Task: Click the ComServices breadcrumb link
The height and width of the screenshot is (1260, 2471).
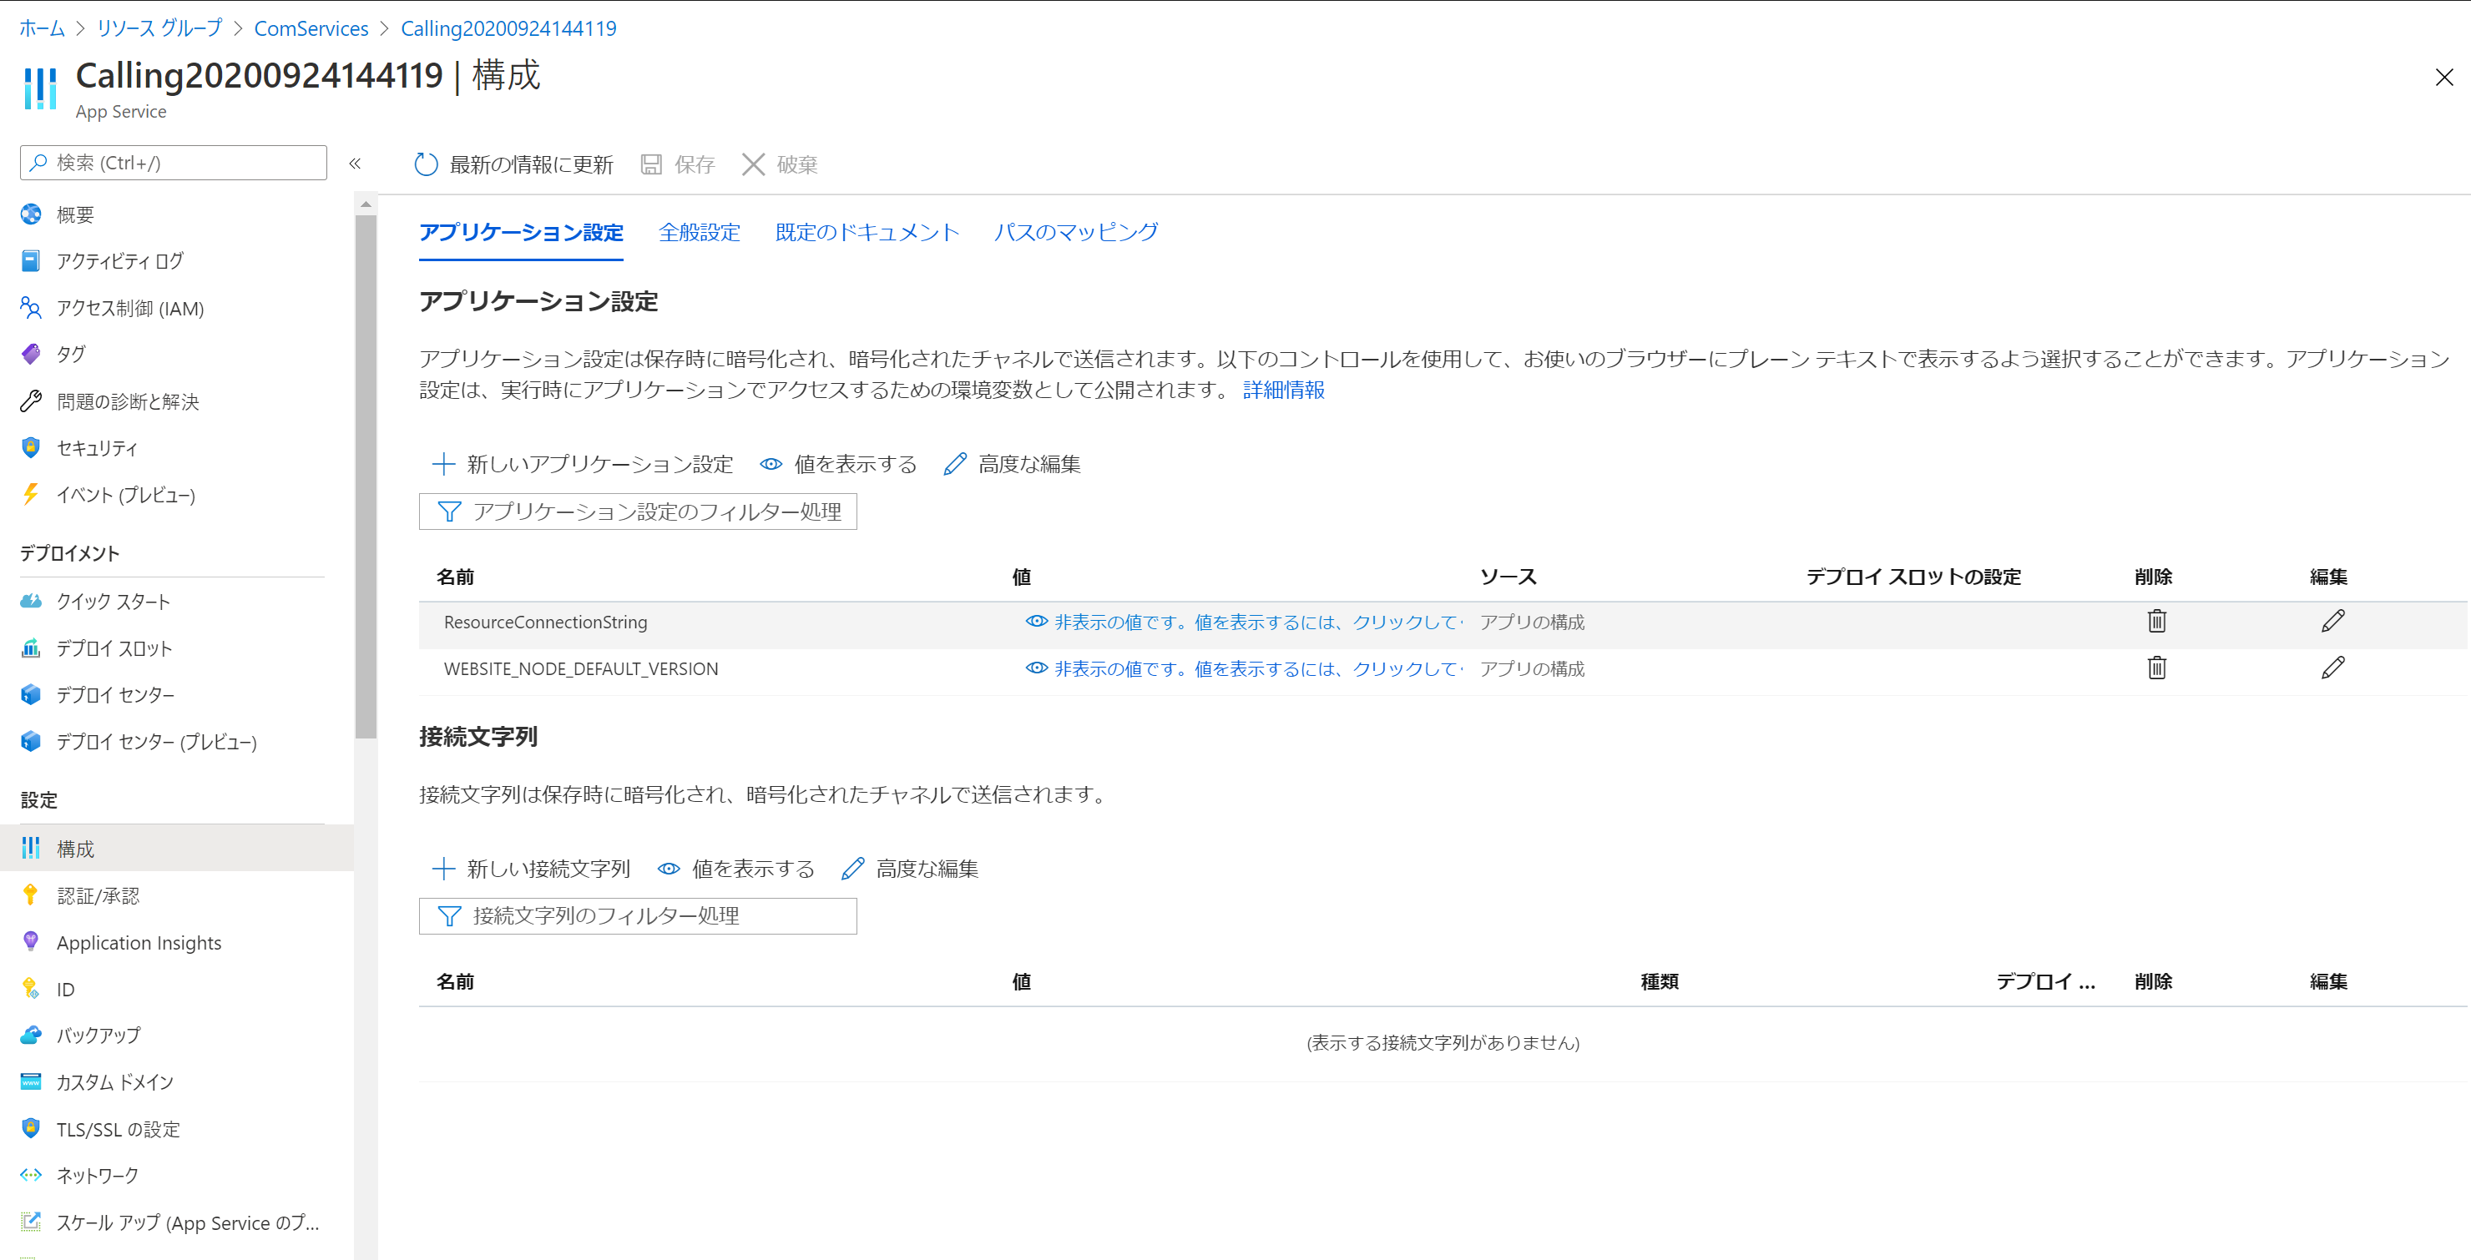Action: [311, 28]
